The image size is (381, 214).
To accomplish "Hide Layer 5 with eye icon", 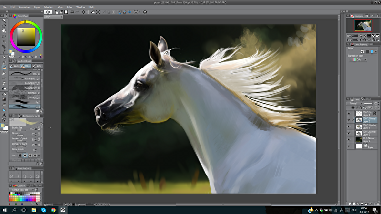I will [349, 120].
